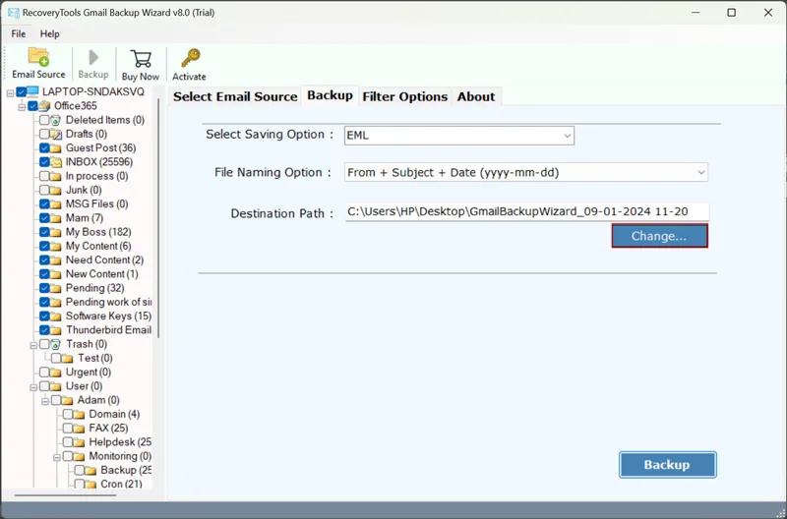Click the Deleted Items folder icon
Screen dimensions: 787x519
pyautogui.click(x=56, y=120)
